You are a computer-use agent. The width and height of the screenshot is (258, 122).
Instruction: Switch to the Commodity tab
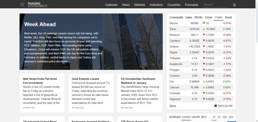coord(176,17)
